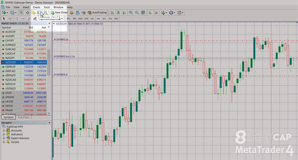Switch to the Symbols tab
The width and height of the screenshot is (298, 160).
click(8, 117)
